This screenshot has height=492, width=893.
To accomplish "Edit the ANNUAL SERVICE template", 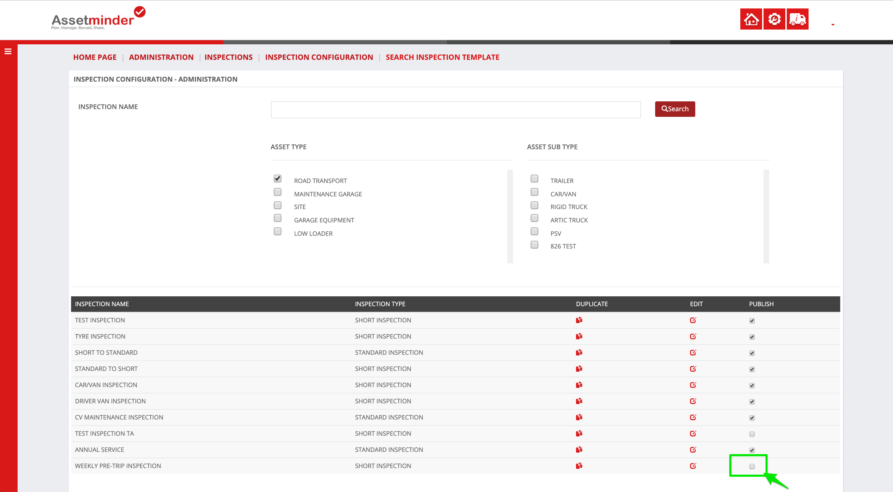I will click(x=693, y=449).
